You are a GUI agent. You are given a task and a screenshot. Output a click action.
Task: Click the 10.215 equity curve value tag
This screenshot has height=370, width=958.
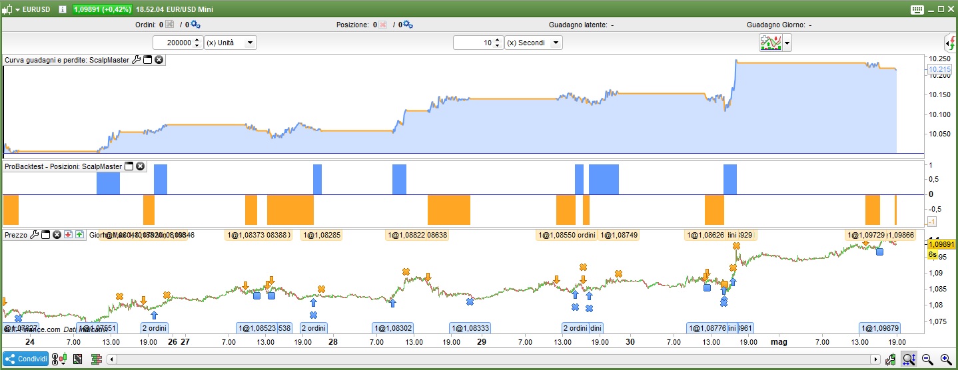coord(940,69)
